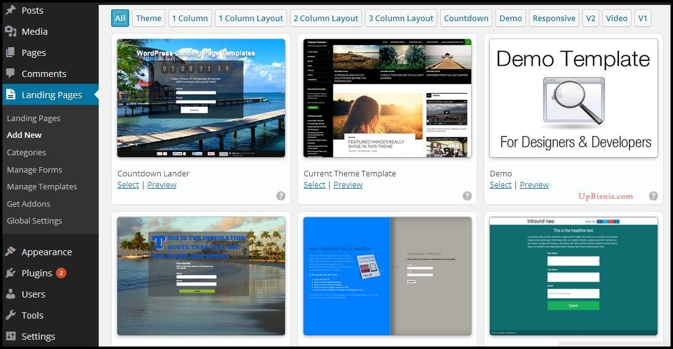Viewport: 673px width, 349px height.
Task: Filter templates by V2
Action: 590,18
